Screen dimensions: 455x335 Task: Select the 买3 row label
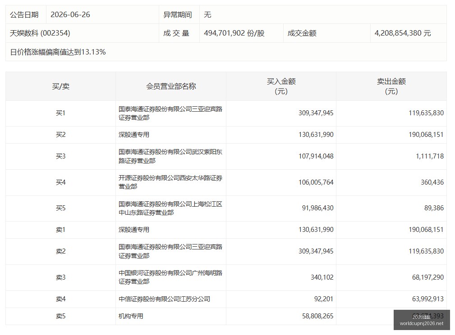point(60,156)
